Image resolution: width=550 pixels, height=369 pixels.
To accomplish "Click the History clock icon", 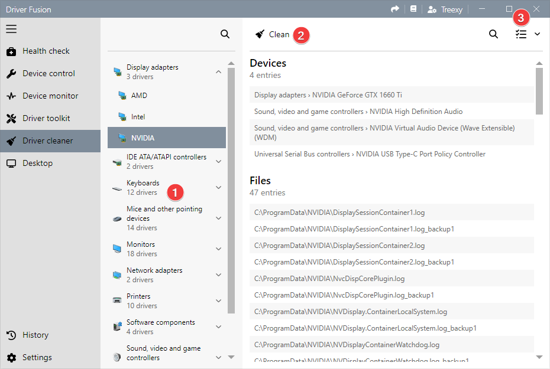I will pos(11,335).
